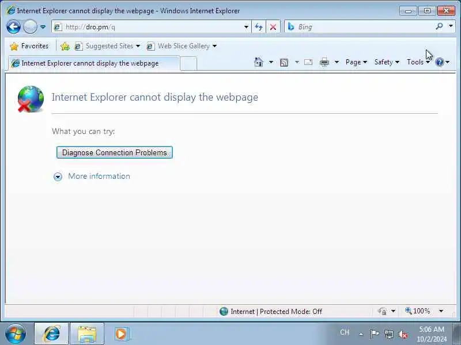Refresh the page with the refresh icon
This screenshot has height=345, width=461.
click(x=259, y=27)
